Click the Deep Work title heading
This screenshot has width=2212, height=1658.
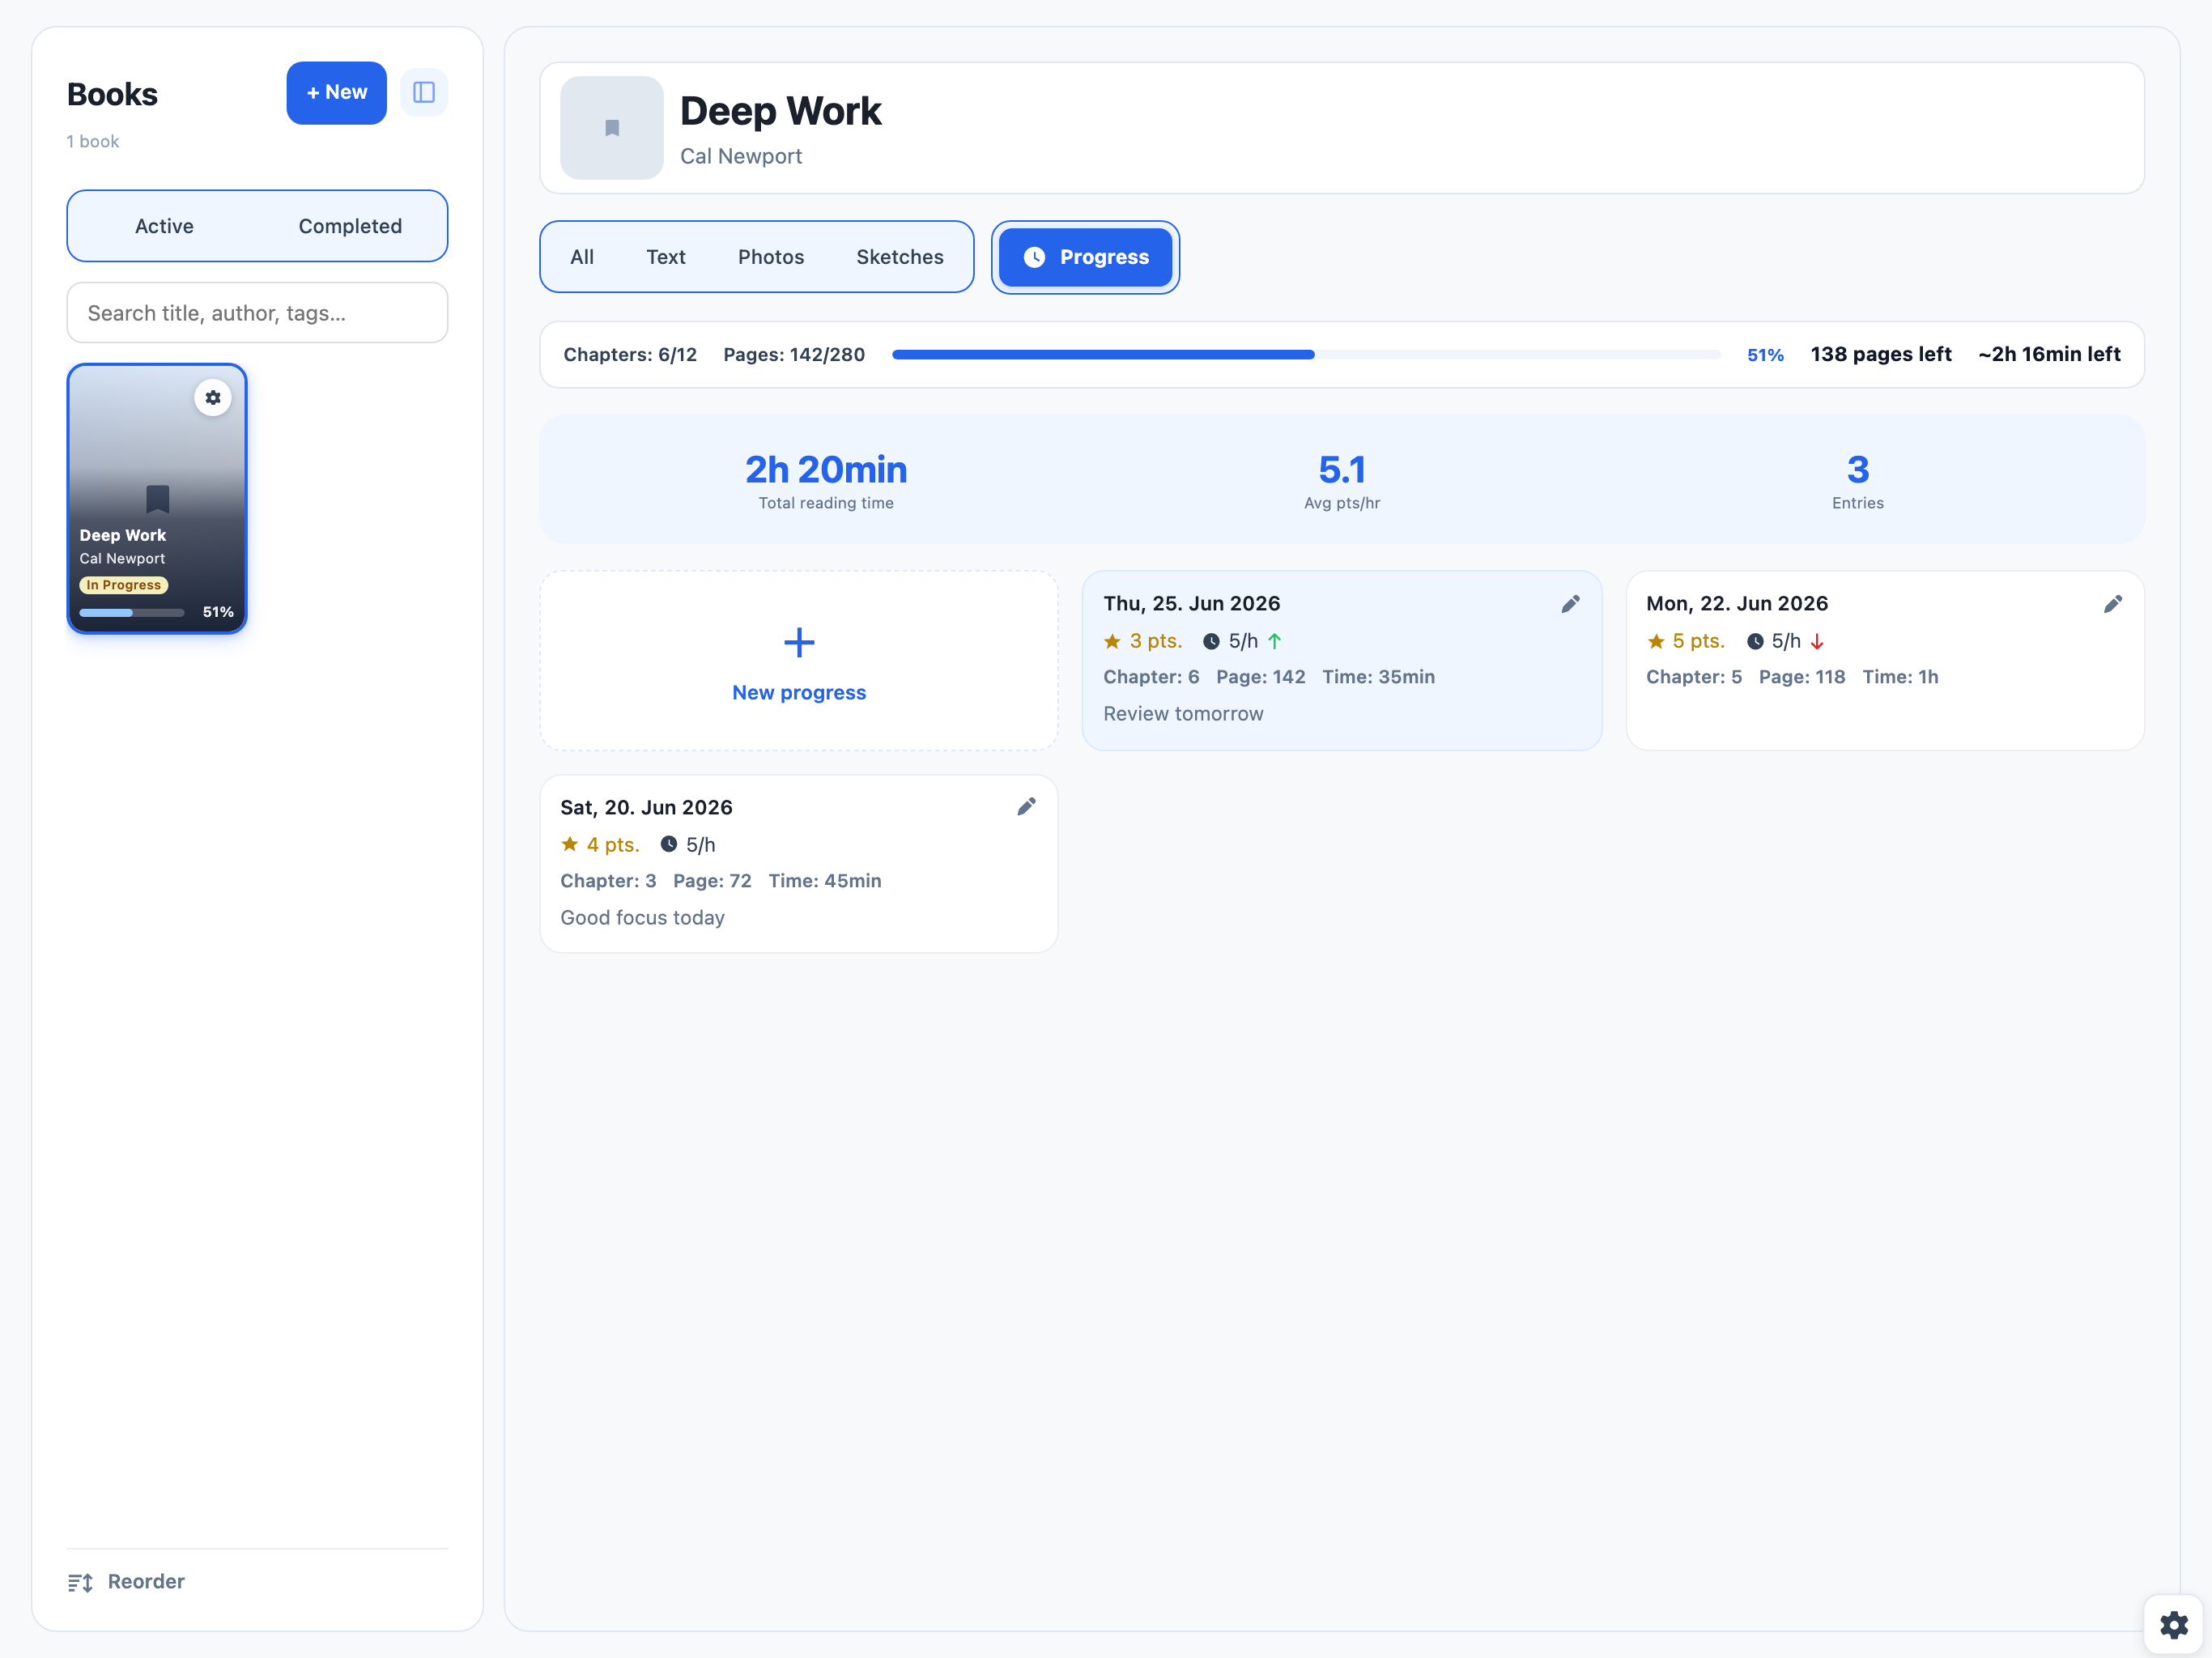[x=781, y=111]
